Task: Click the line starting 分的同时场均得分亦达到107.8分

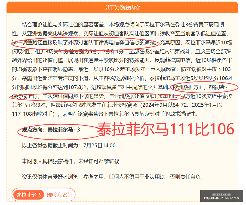Action: coord(121,87)
